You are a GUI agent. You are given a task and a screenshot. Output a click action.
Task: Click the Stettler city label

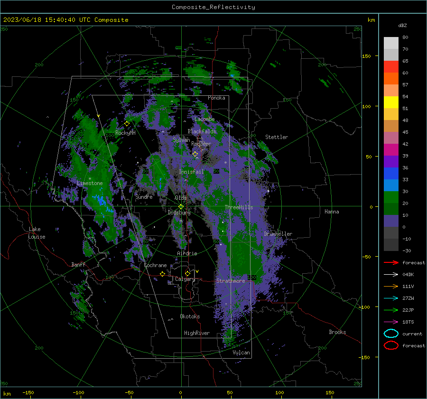pyautogui.click(x=277, y=137)
